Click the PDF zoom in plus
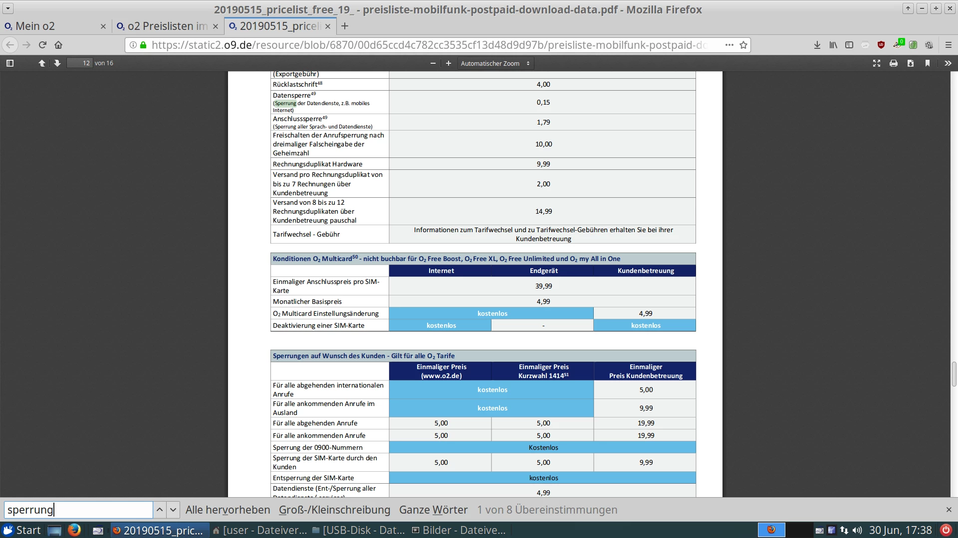Viewport: 958px width, 538px height. pos(448,63)
